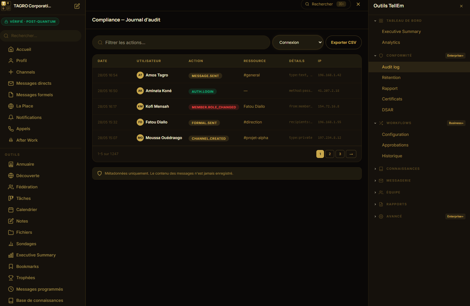The width and height of the screenshot is (470, 306).
Task: Click the After Work icon
Action: click(x=11, y=140)
